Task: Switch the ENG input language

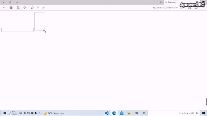Action: [x=20, y=113]
